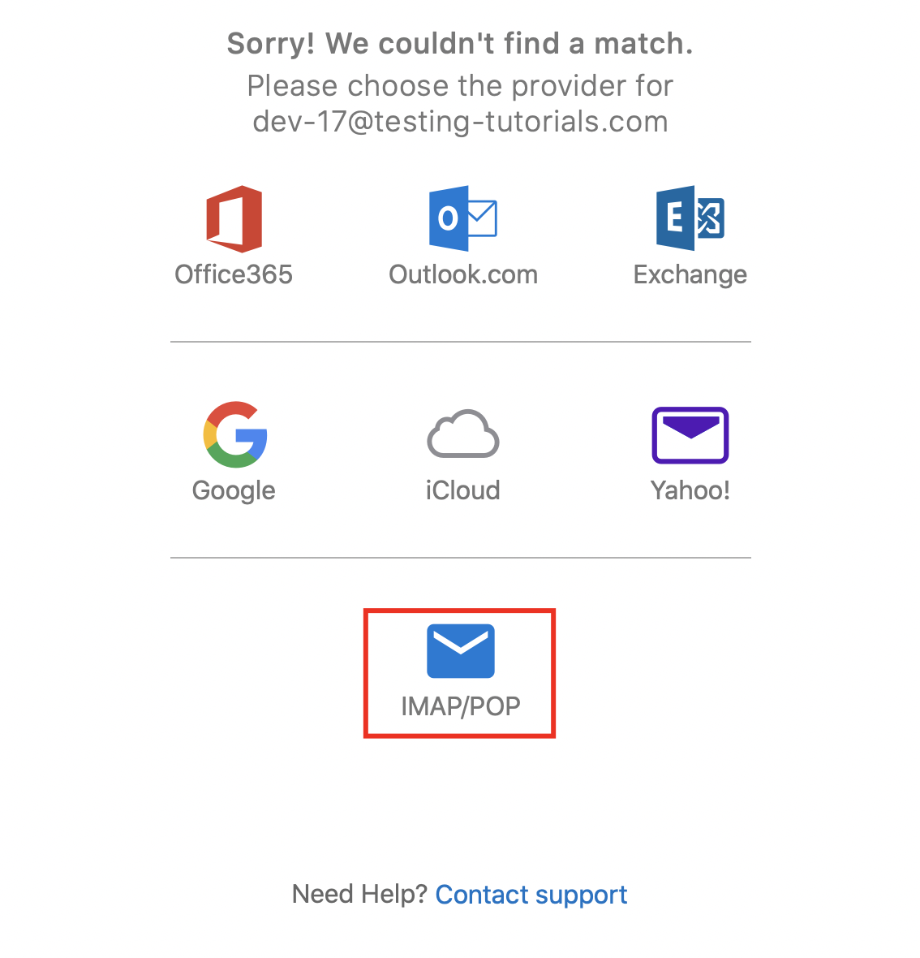The image size is (920, 958).
Task: Select the blue Outlook.com envelope icon
Action: point(462,218)
